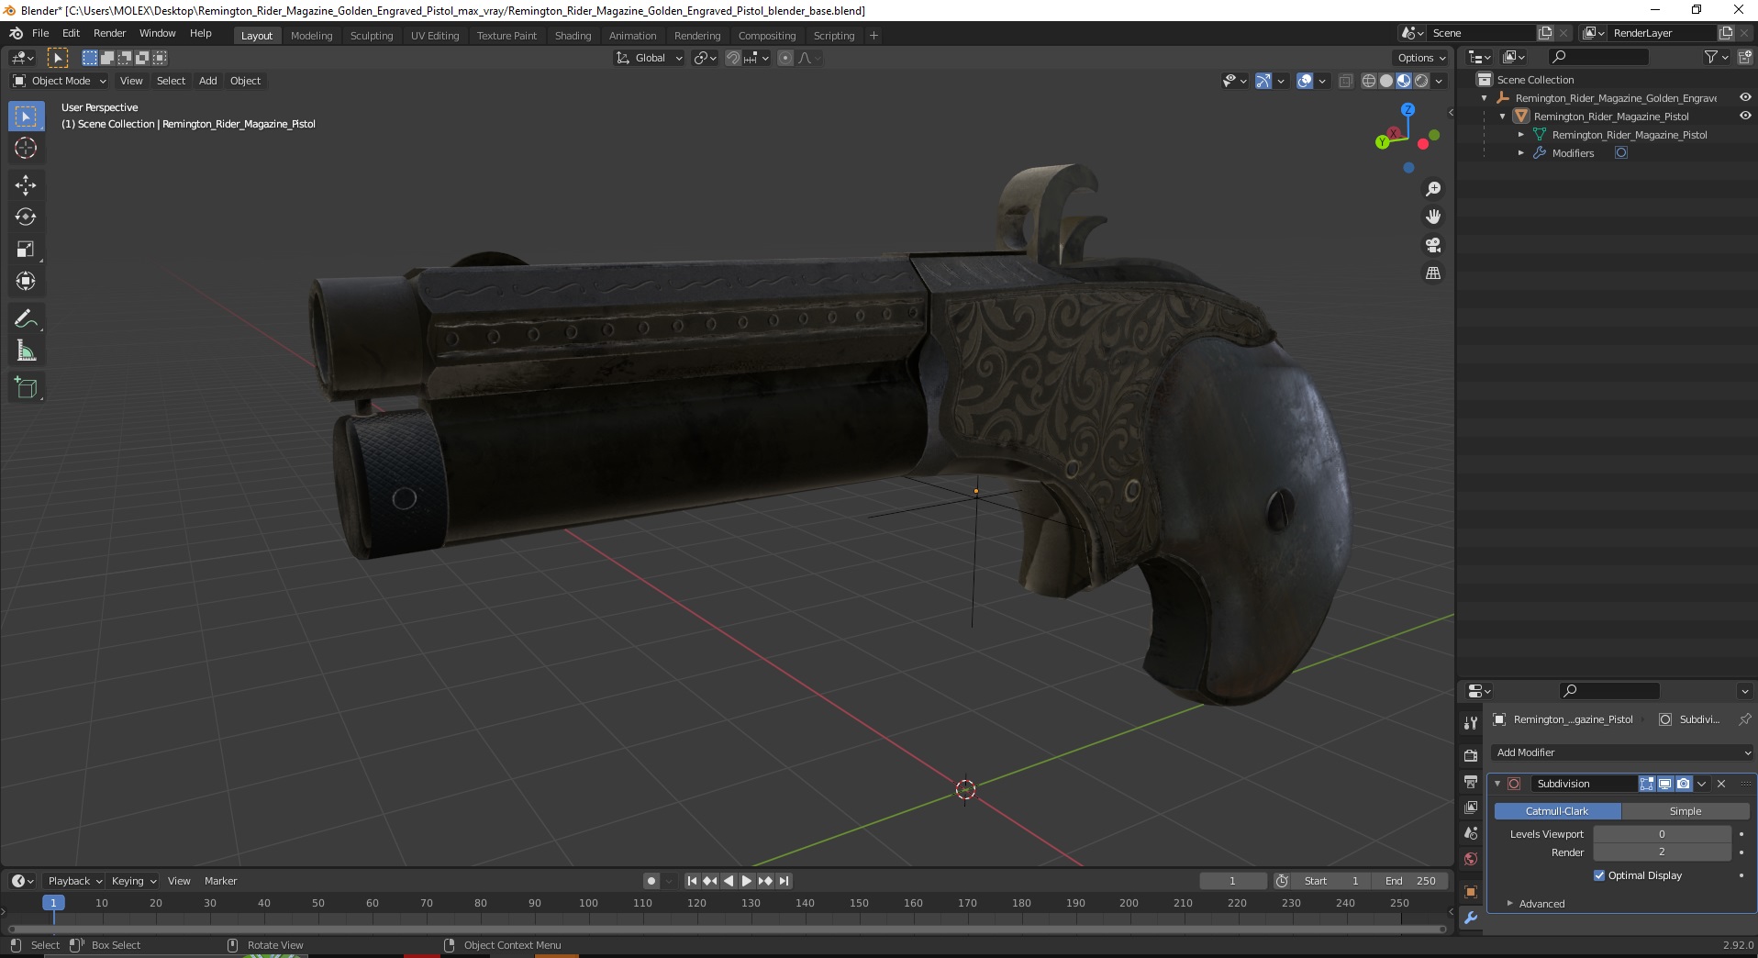The height and width of the screenshot is (958, 1758).
Task: Toggle auto keying record button
Action: [x=651, y=881]
